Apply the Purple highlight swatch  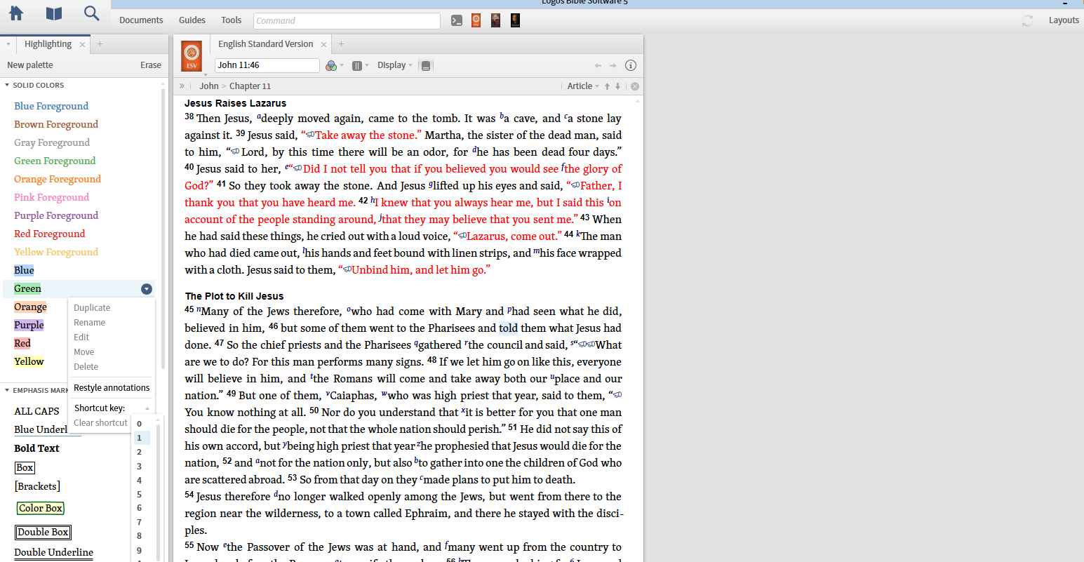29,325
